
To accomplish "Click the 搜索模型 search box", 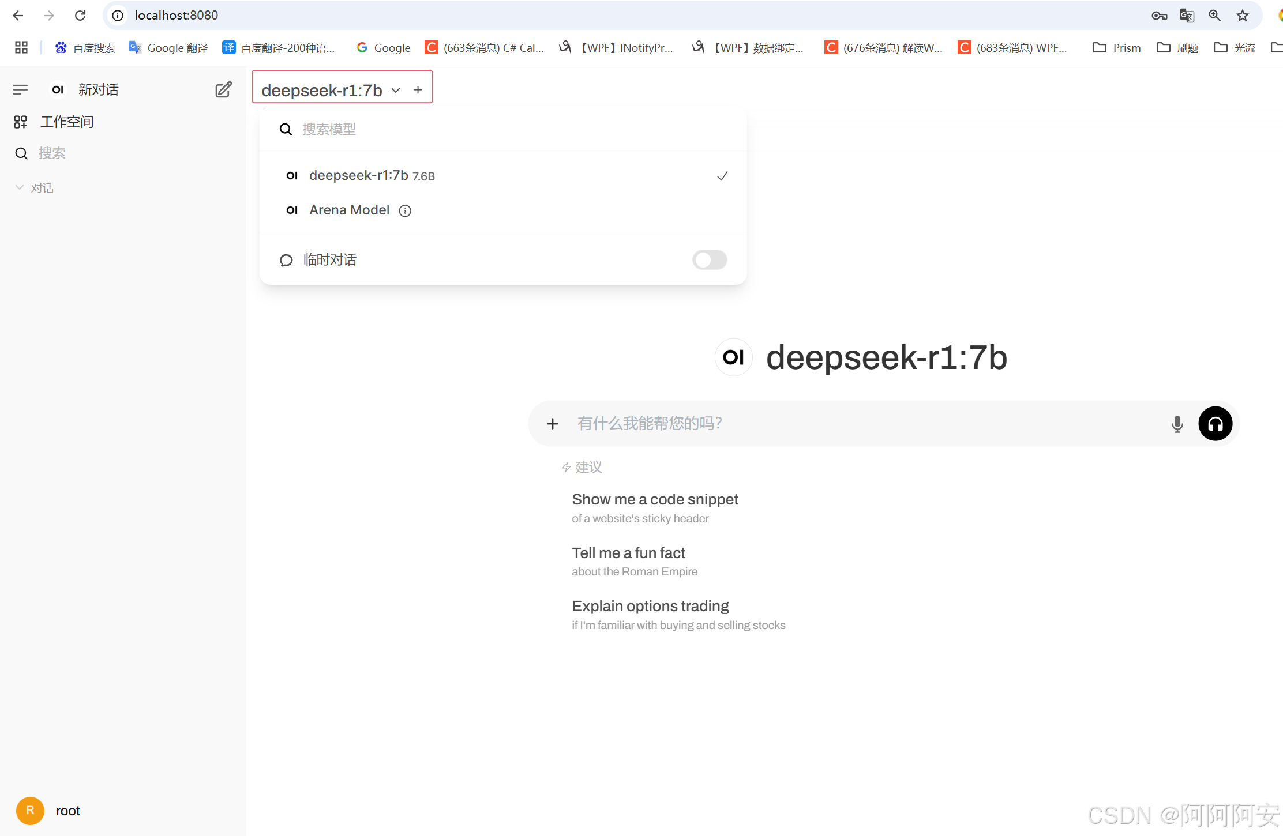I will [503, 129].
